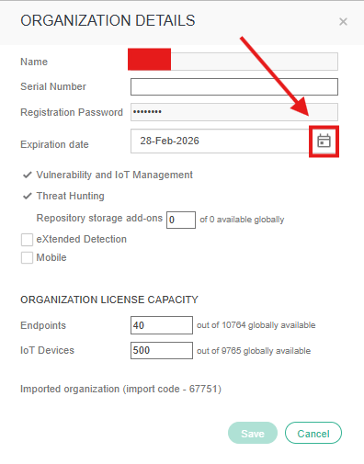Click the 'of 0 available globally' text

242,220
